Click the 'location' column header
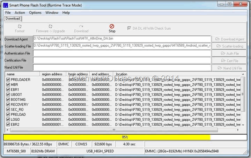 coord(177,74)
